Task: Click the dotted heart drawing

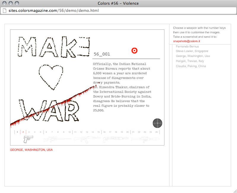Action: [51, 77]
